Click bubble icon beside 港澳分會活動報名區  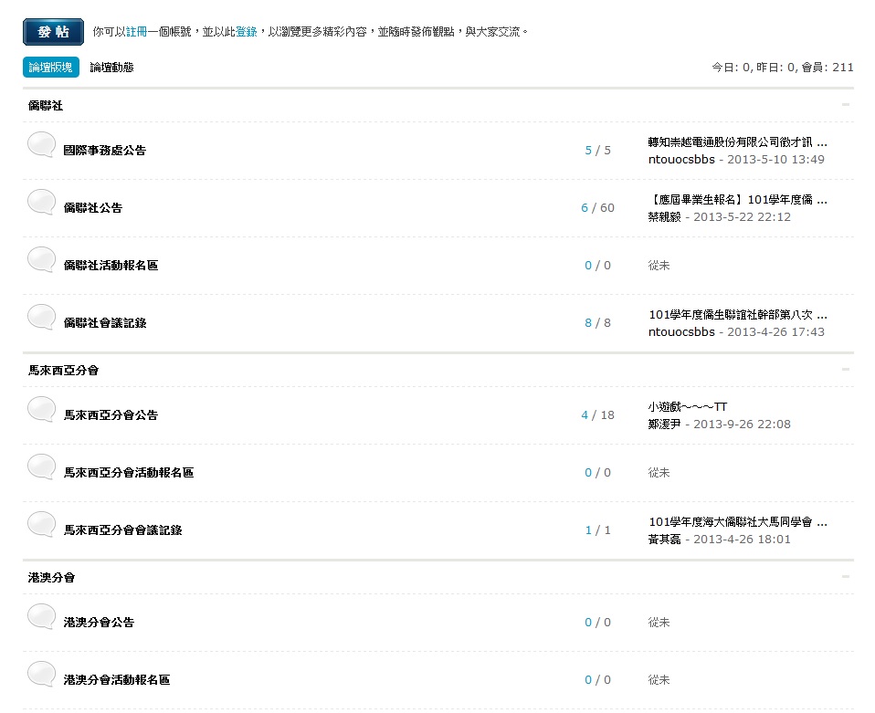[x=42, y=676]
